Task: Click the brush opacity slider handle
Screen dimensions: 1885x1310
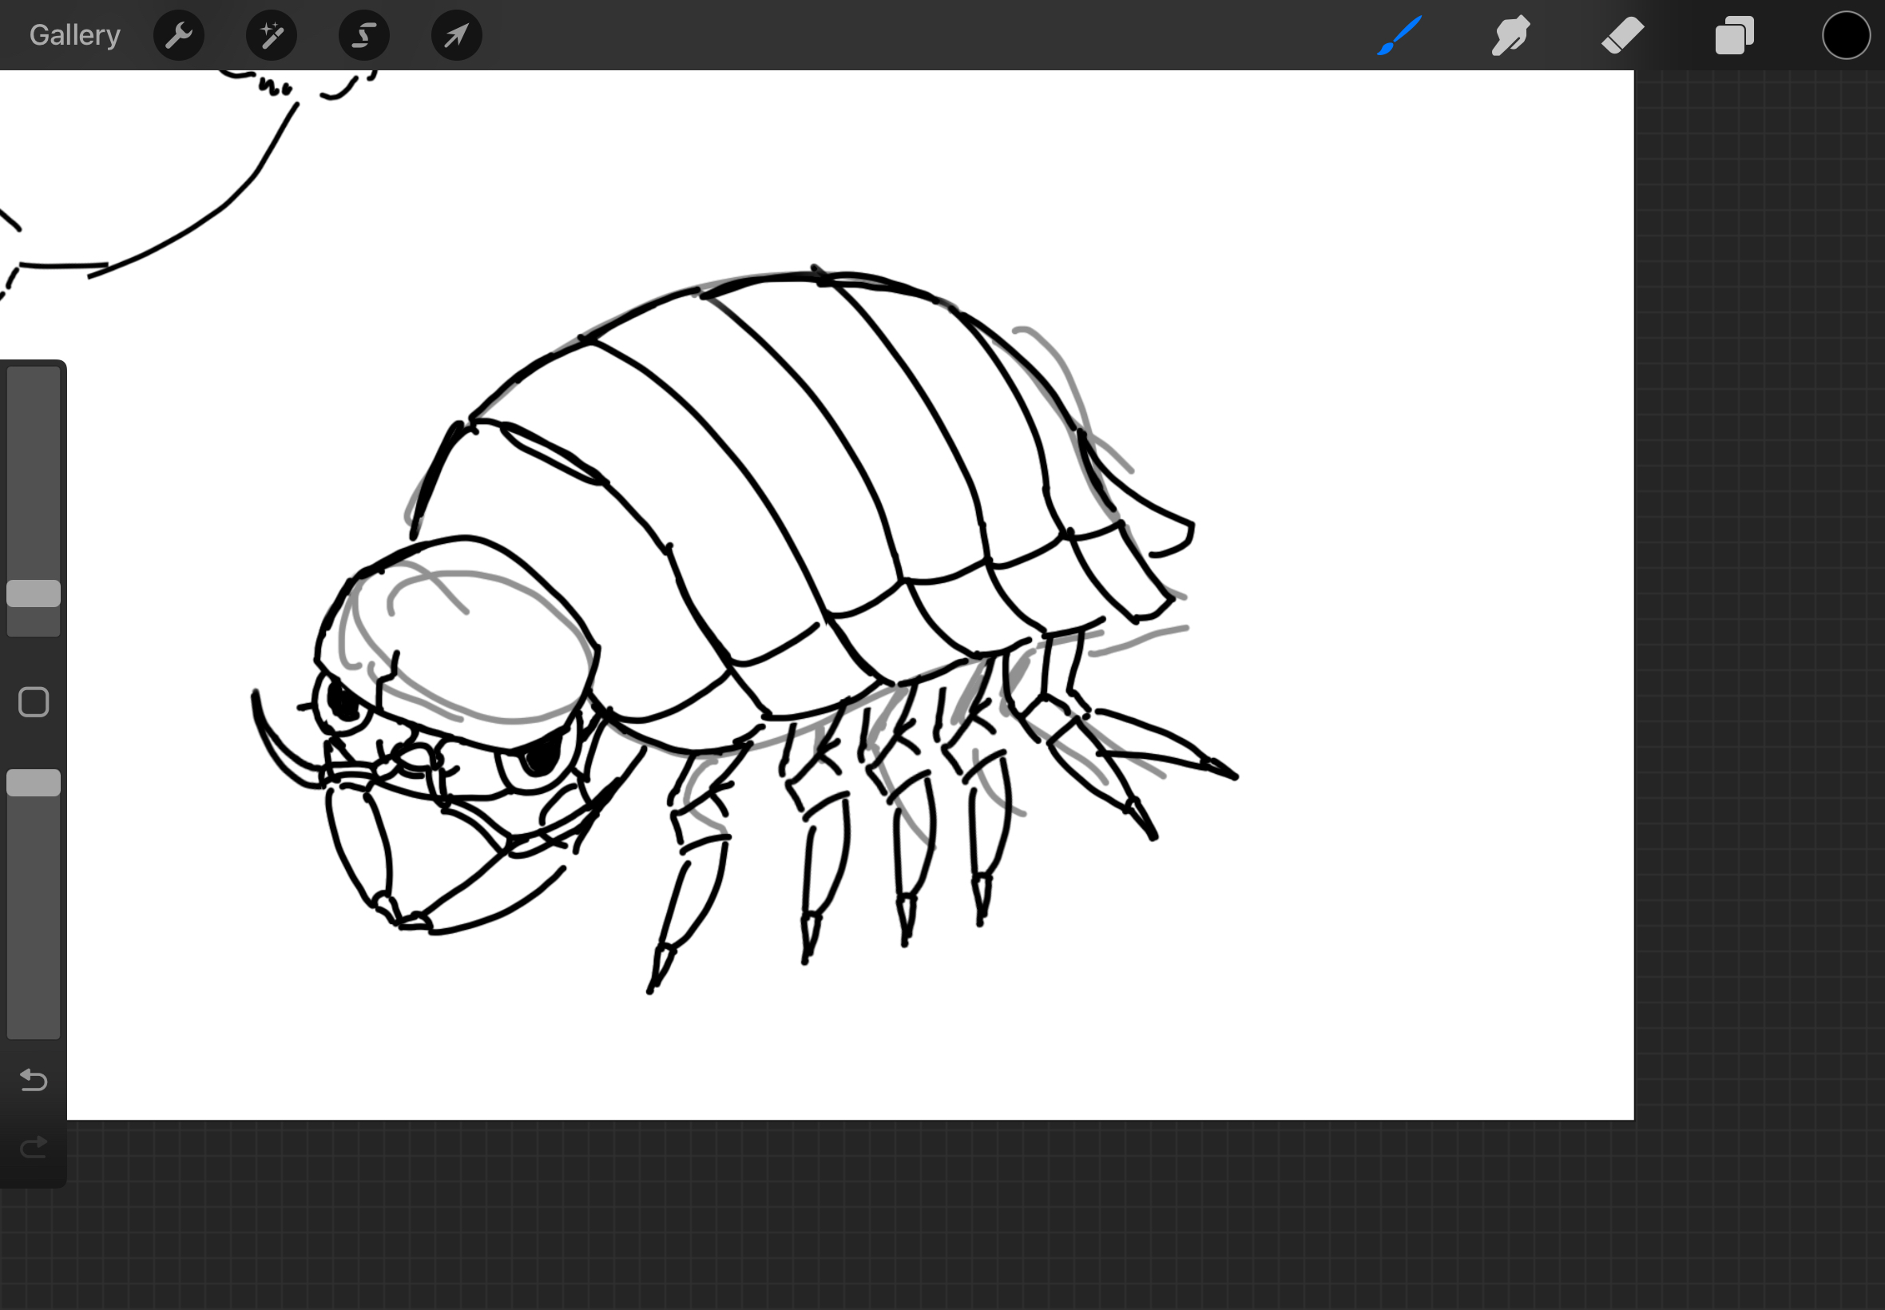Action: tap(34, 783)
